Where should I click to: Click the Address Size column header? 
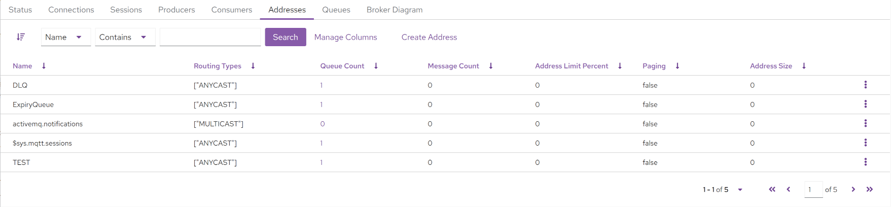pos(771,66)
